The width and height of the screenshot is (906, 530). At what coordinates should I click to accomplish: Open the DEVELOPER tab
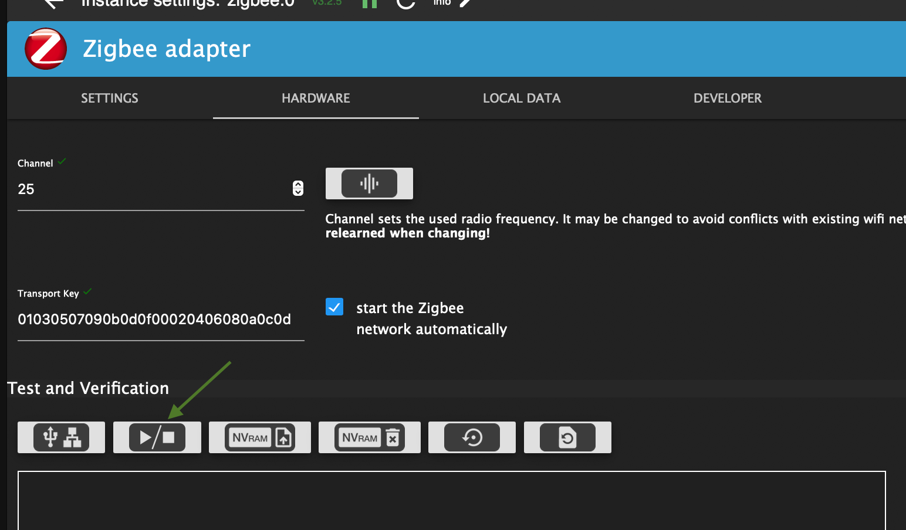click(727, 98)
